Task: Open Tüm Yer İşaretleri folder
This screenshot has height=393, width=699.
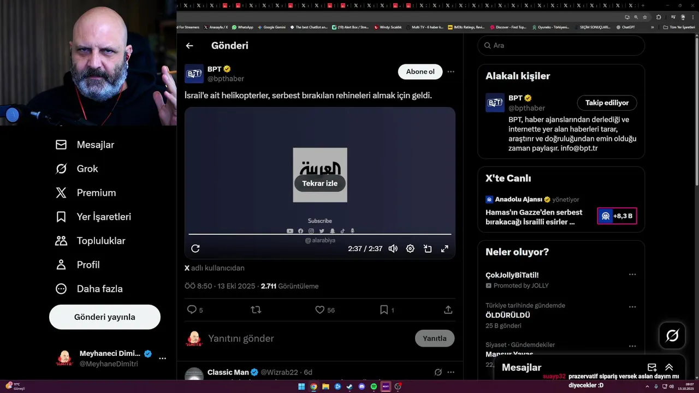Action: (679, 27)
